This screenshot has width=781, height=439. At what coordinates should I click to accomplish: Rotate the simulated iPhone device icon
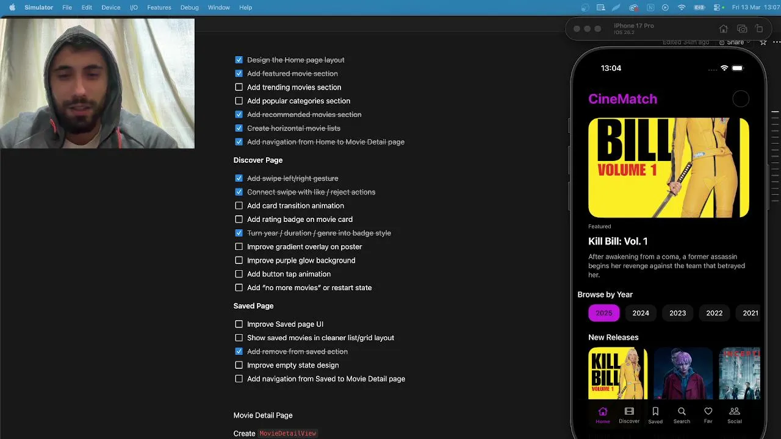pyautogui.click(x=759, y=29)
